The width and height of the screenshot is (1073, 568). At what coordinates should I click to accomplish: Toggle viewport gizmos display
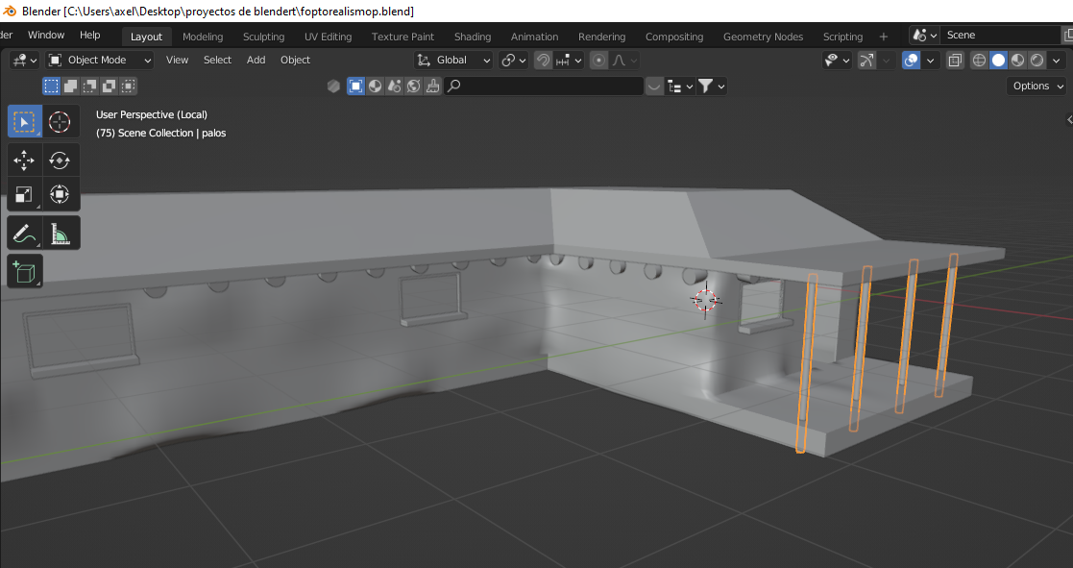pyautogui.click(x=867, y=61)
